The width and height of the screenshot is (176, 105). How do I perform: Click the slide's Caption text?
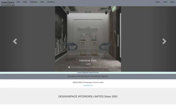(88, 64)
